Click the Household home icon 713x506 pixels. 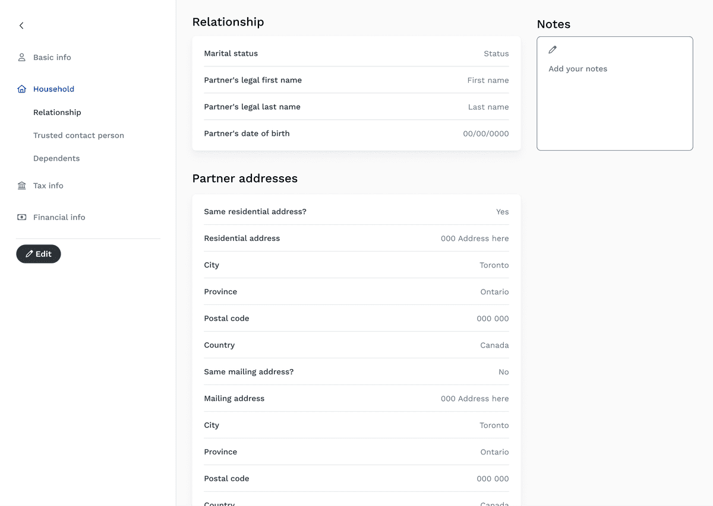click(22, 89)
